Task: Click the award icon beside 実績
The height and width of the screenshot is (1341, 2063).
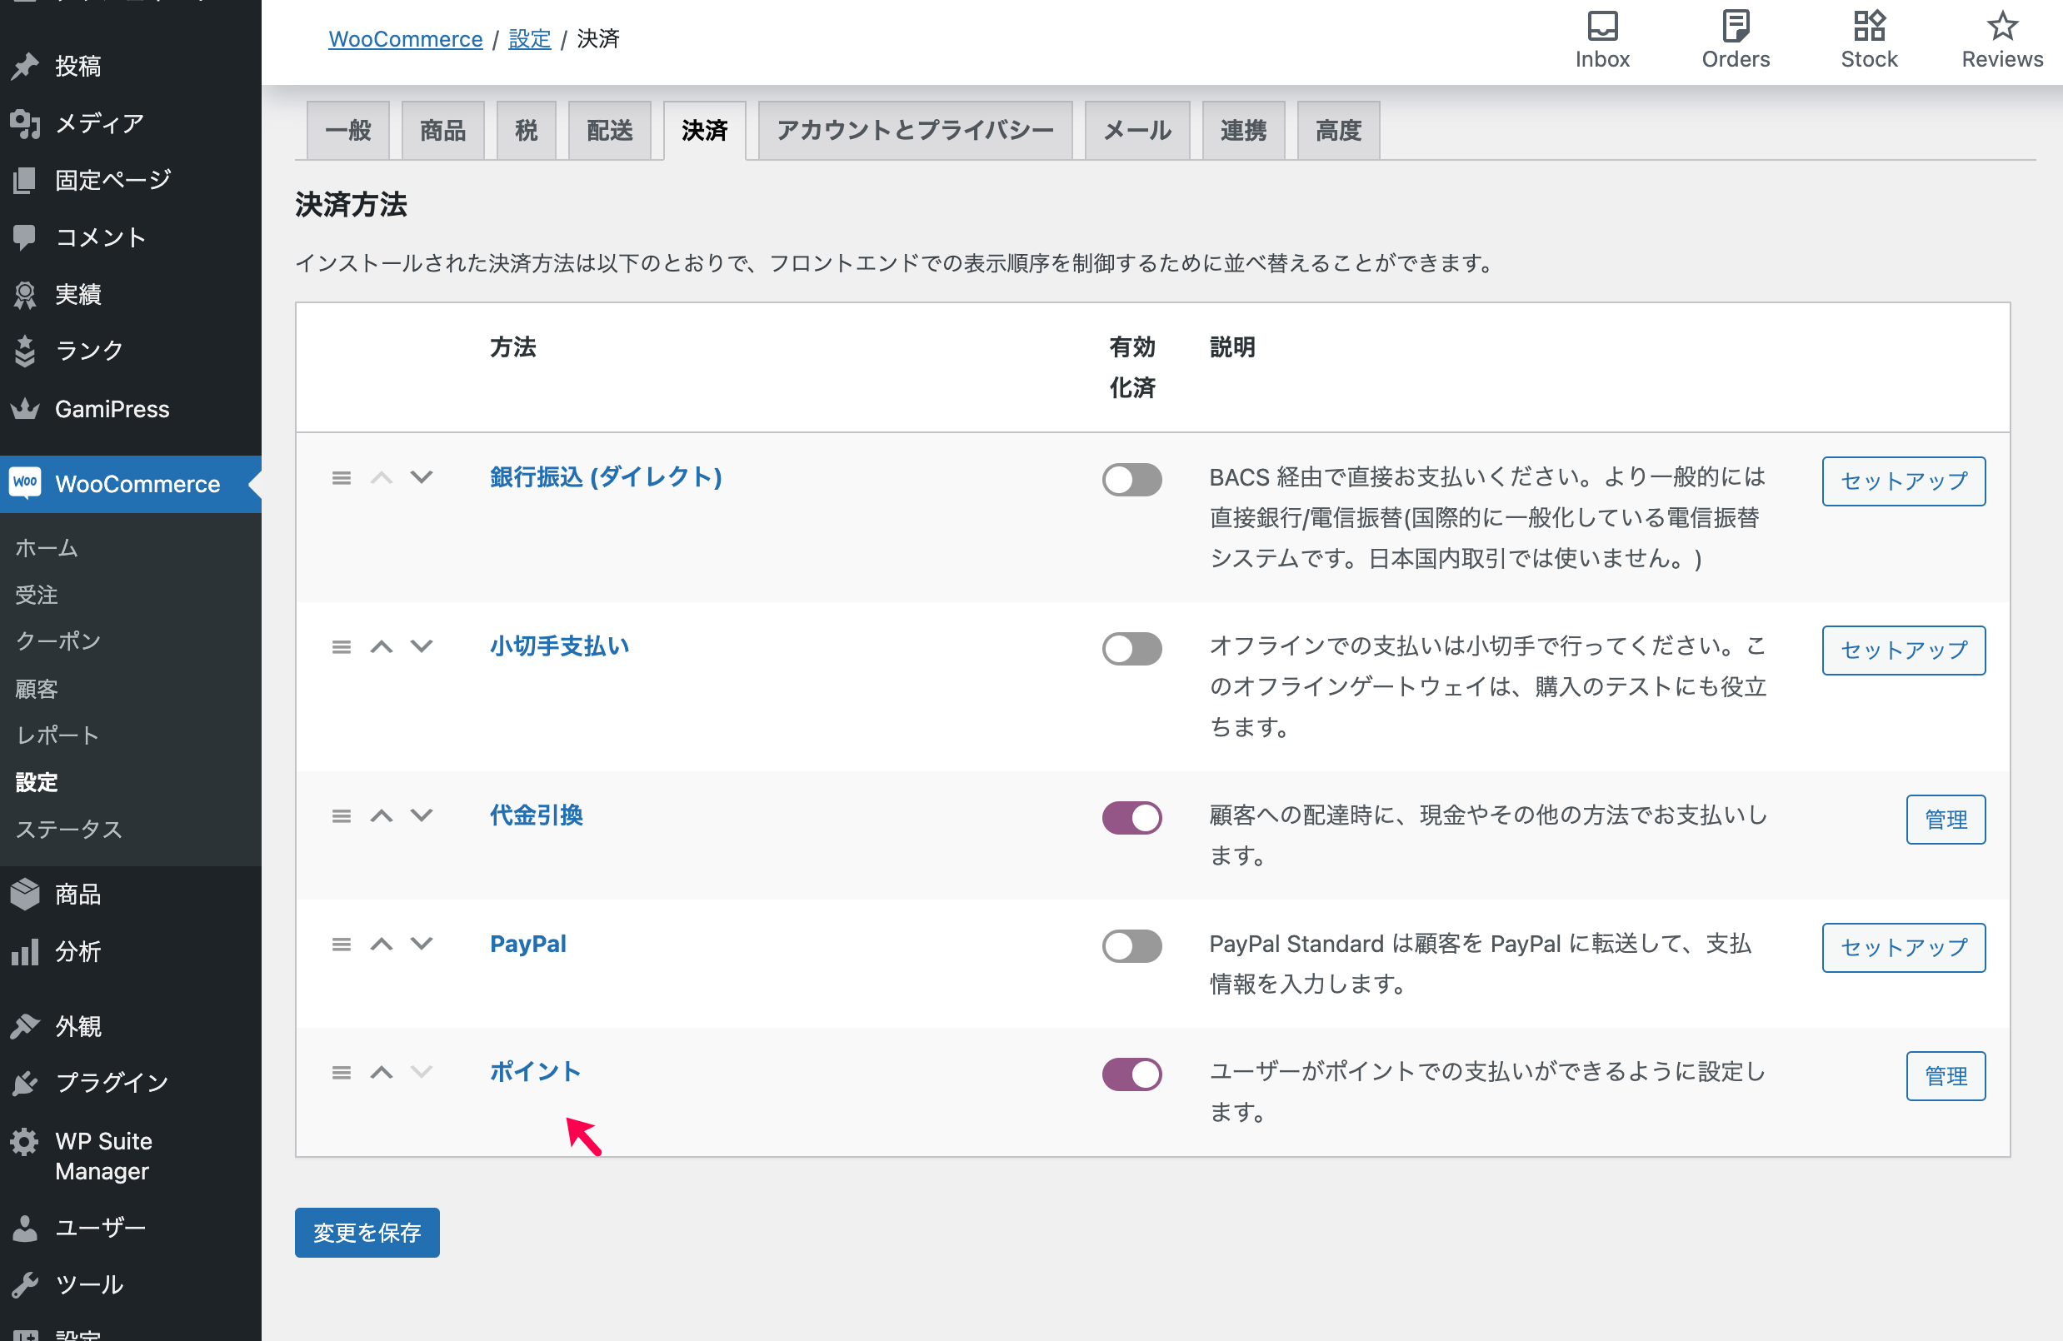Action: 25,295
